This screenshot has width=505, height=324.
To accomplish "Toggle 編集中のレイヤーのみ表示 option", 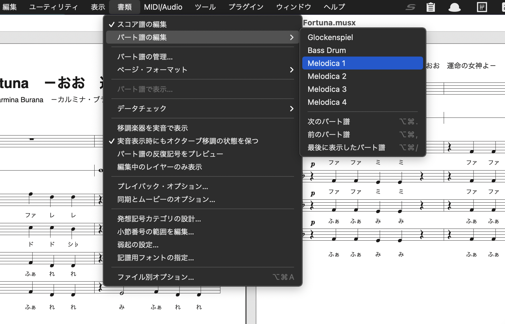I will pos(203,167).
